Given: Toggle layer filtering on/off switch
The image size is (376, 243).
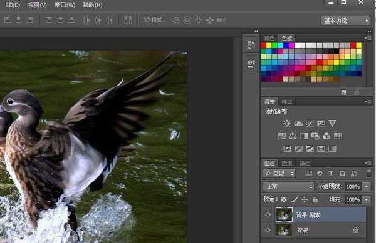Looking at the screenshot, I should tap(369, 173).
